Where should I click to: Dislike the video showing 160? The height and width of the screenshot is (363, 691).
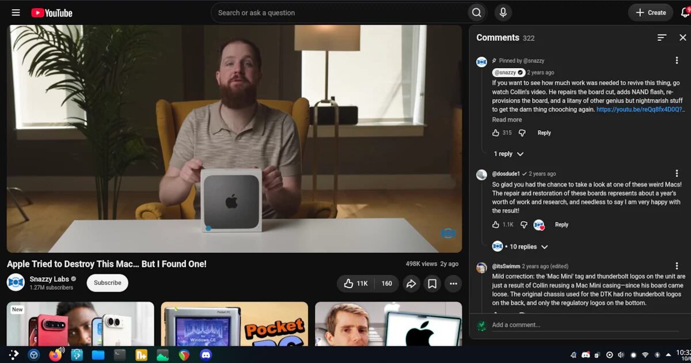click(386, 283)
